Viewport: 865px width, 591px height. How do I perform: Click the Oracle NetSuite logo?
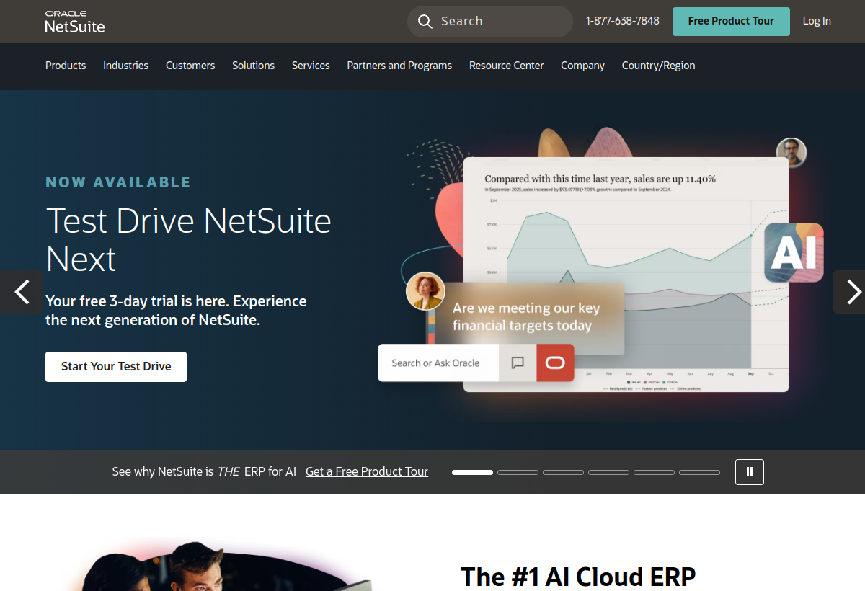click(75, 22)
